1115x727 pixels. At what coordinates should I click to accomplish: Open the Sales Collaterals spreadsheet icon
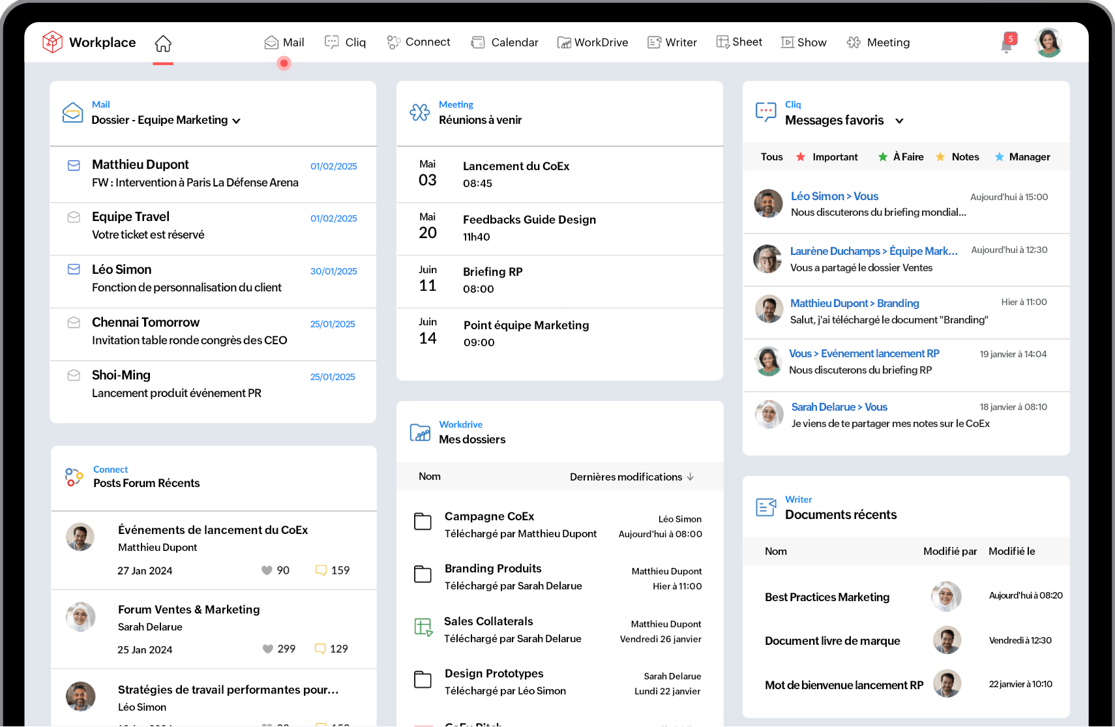click(424, 627)
